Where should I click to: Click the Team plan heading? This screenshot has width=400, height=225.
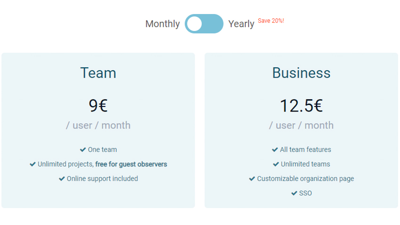98,72
